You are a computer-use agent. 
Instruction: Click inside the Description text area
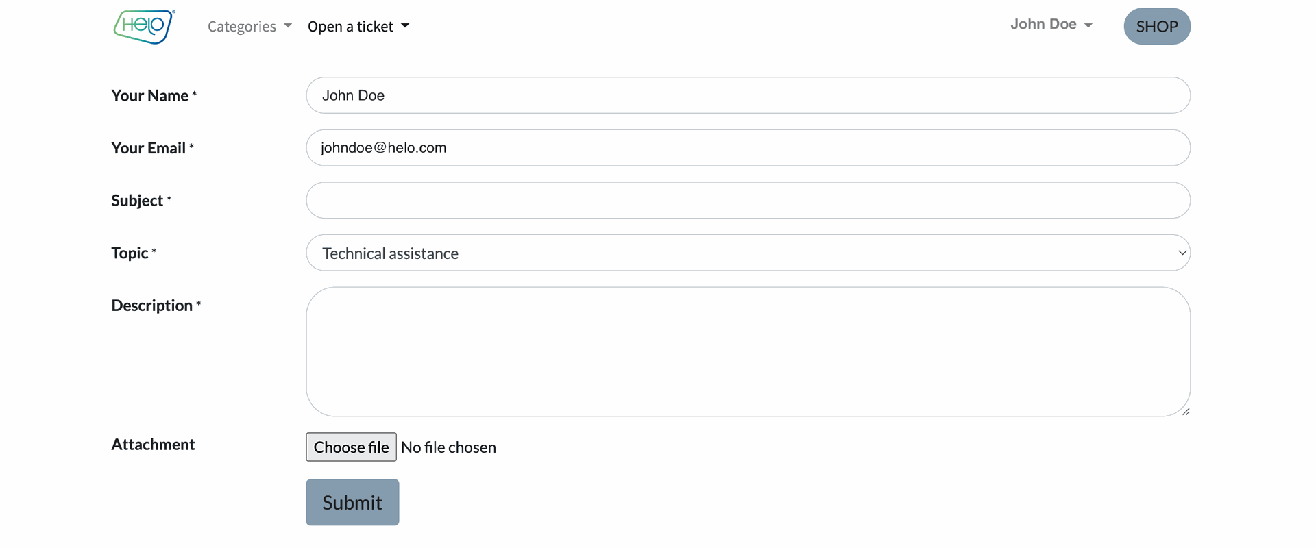coord(747,351)
